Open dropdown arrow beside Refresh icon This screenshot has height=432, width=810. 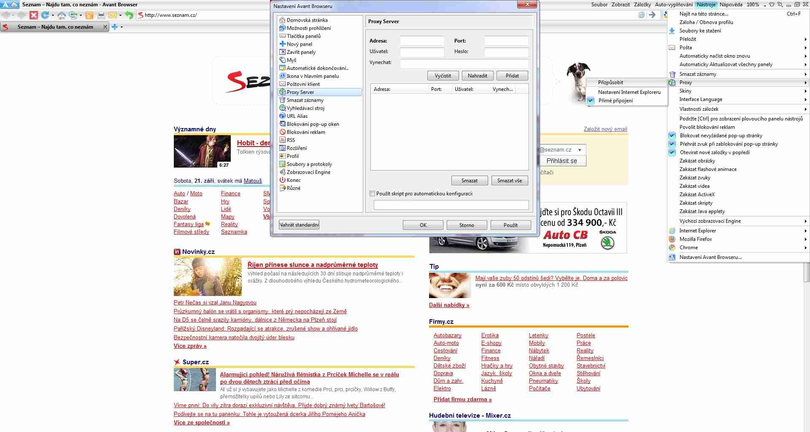[53, 16]
